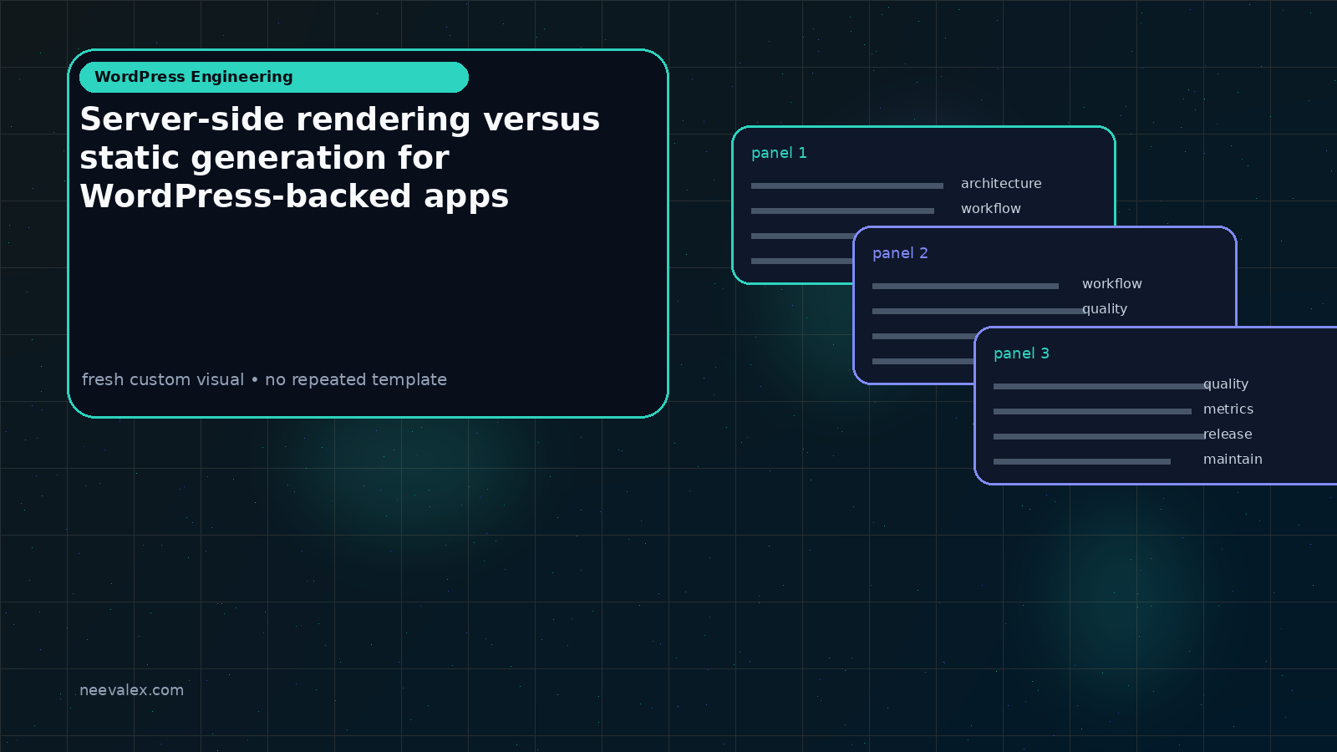Click the WordPress Engineering badge
1337x752 pixels.
tap(274, 77)
